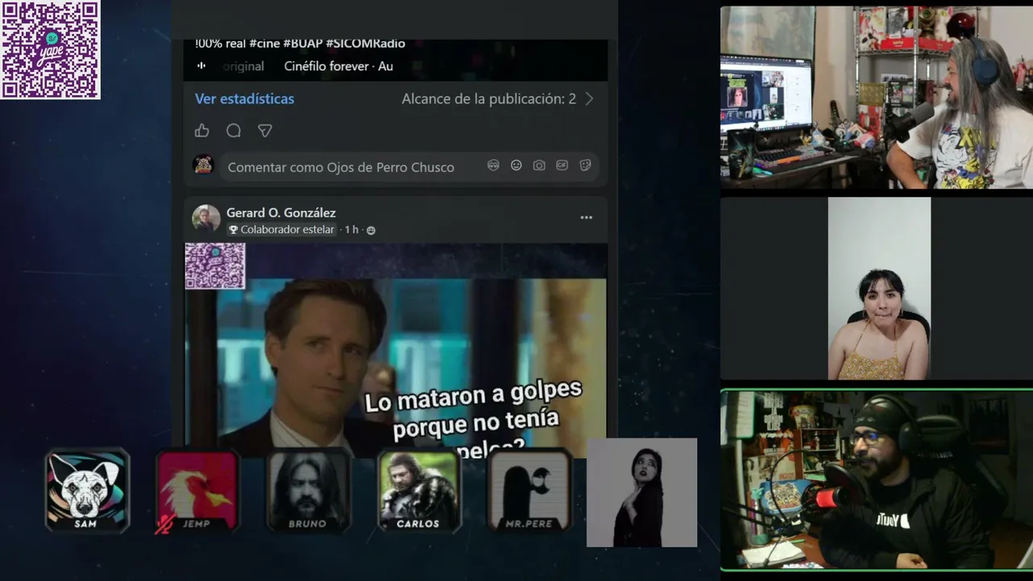Viewport: 1033px width, 581px height.
Task: Open the #SICOMRadio hashtag
Action: pos(366,44)
